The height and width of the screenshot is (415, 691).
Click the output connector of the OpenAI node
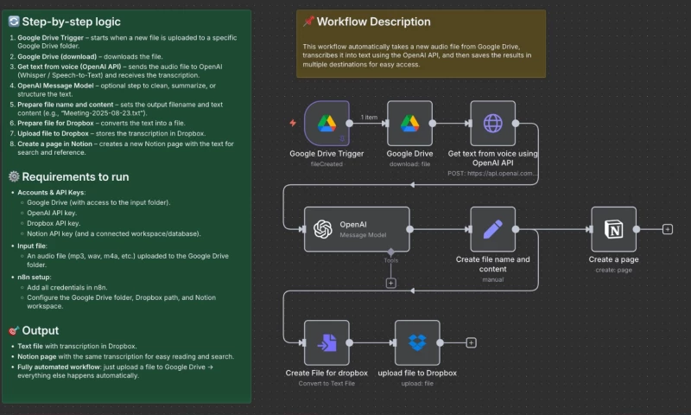click(x=409, y=229)
